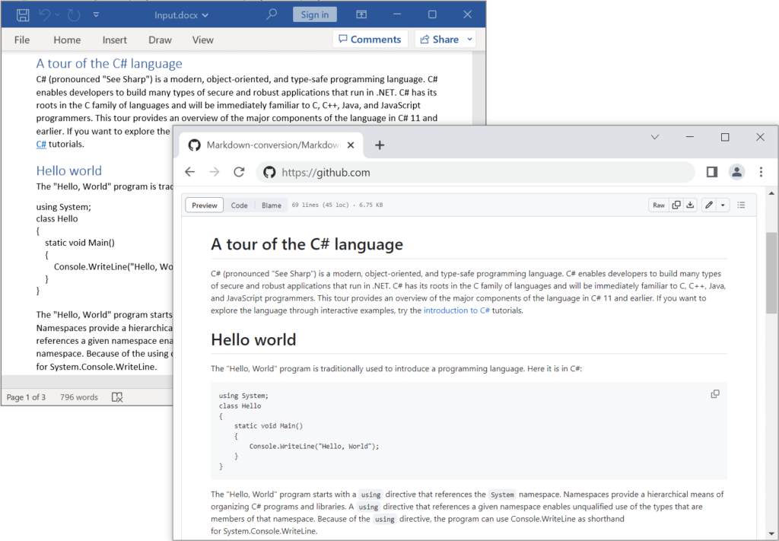Toggle the browser side panel

pyautogui.click(x=711, y=172)
